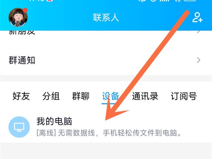Open the 通讯录 tab
The height and width of the screenshot is (159, 212).
pyautogui.click(x=145, y=96)
